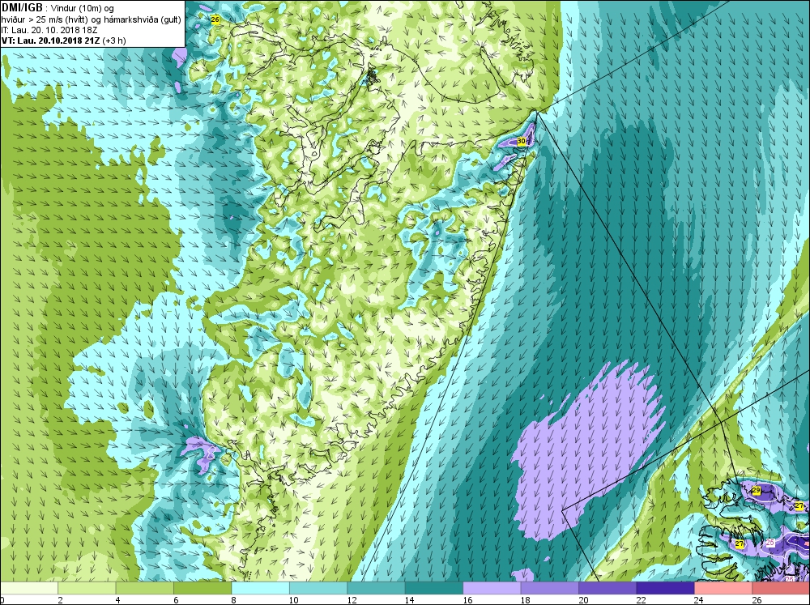
Task: Click the legend scale number 0
Action: [x=2, y=600]
